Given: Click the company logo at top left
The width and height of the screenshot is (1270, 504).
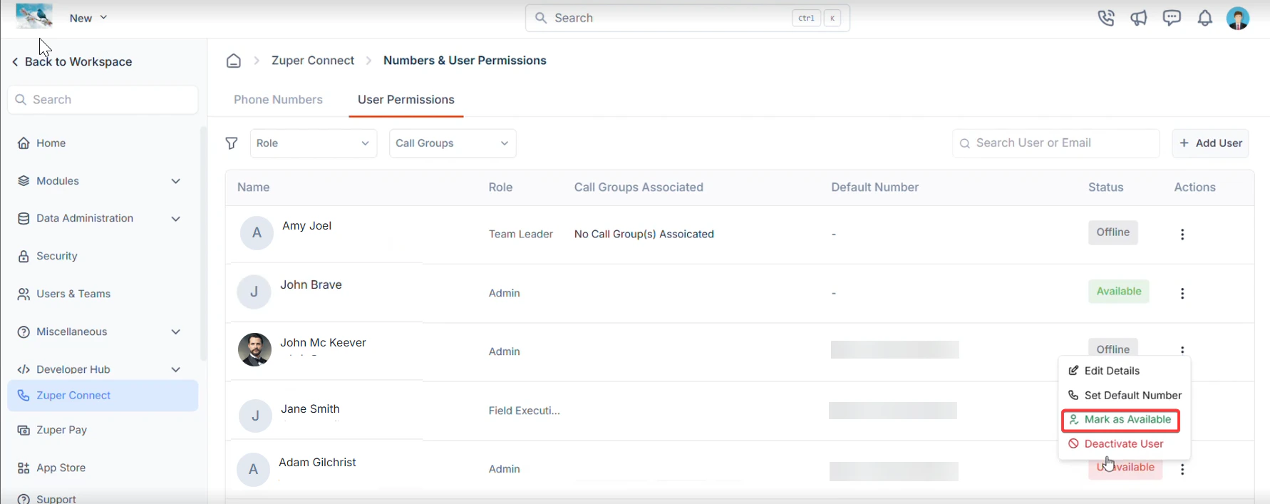Looking at the screenshot, I should coord(34,16).
